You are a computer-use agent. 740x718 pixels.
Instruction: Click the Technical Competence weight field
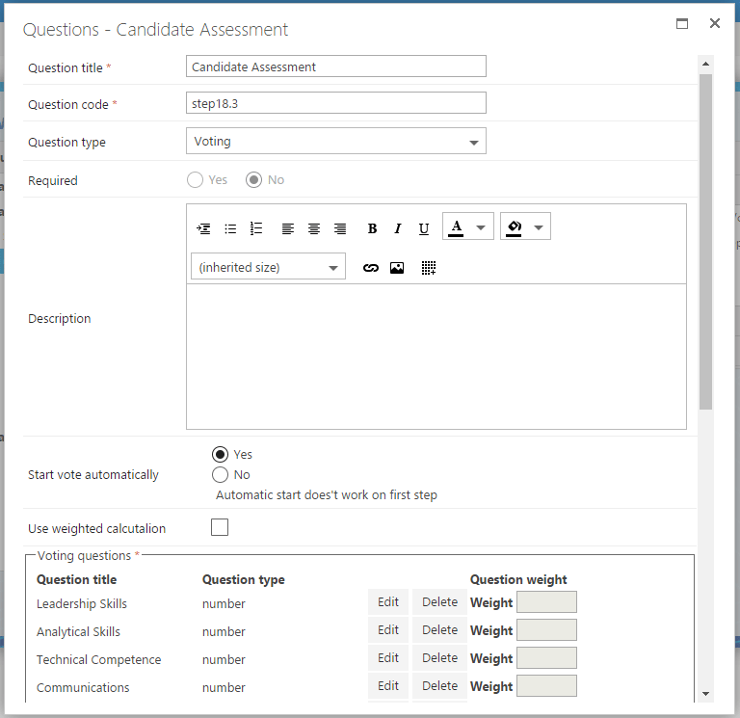point(546,658)
